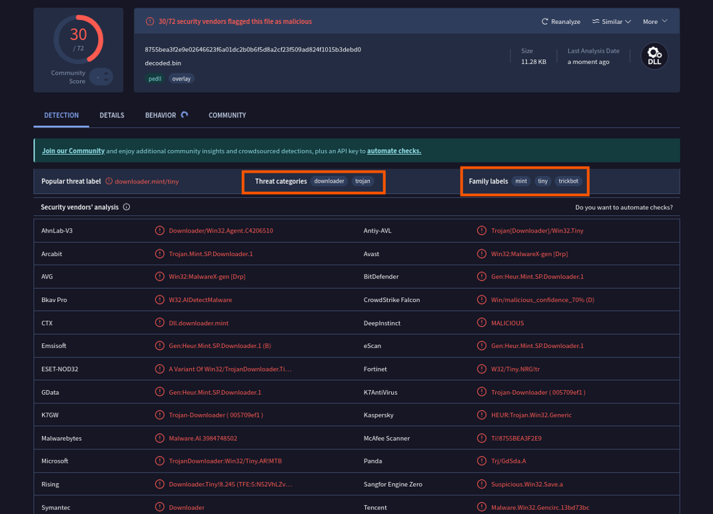Expand the Similar dropdown
713x514 pixels.
611,22
